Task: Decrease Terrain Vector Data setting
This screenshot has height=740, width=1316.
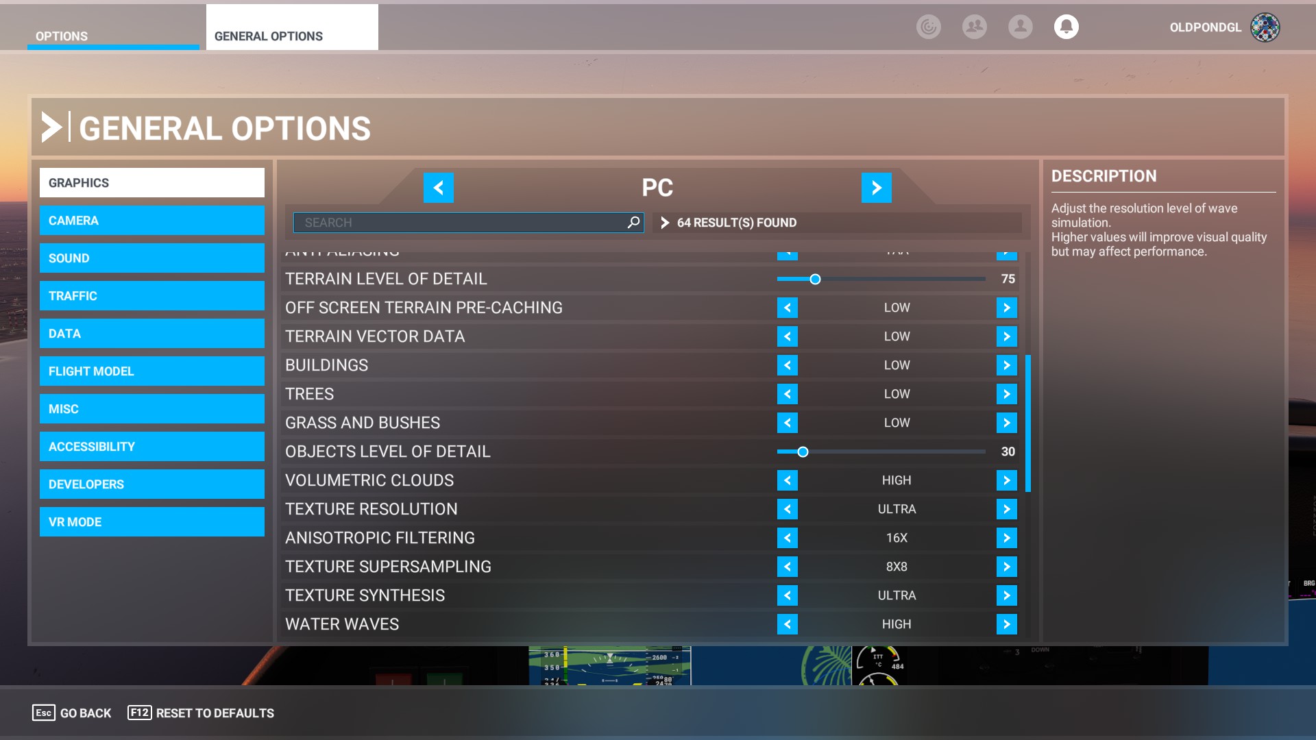Action: [788, 336]
